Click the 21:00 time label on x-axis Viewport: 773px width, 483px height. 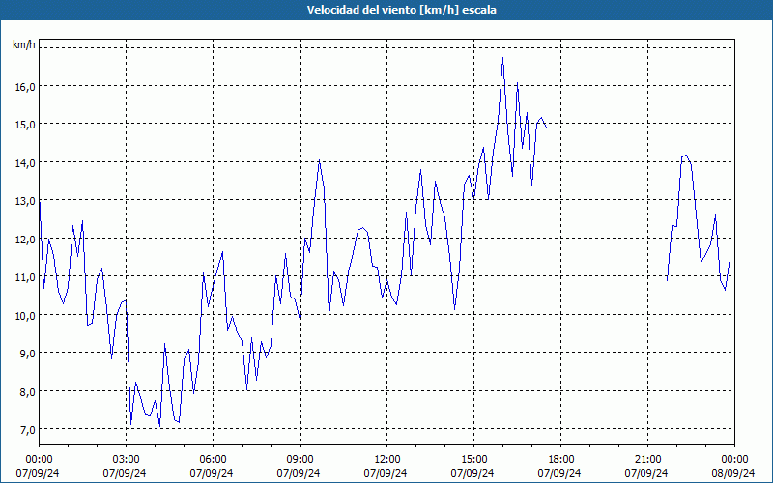(x=647, y=460)
